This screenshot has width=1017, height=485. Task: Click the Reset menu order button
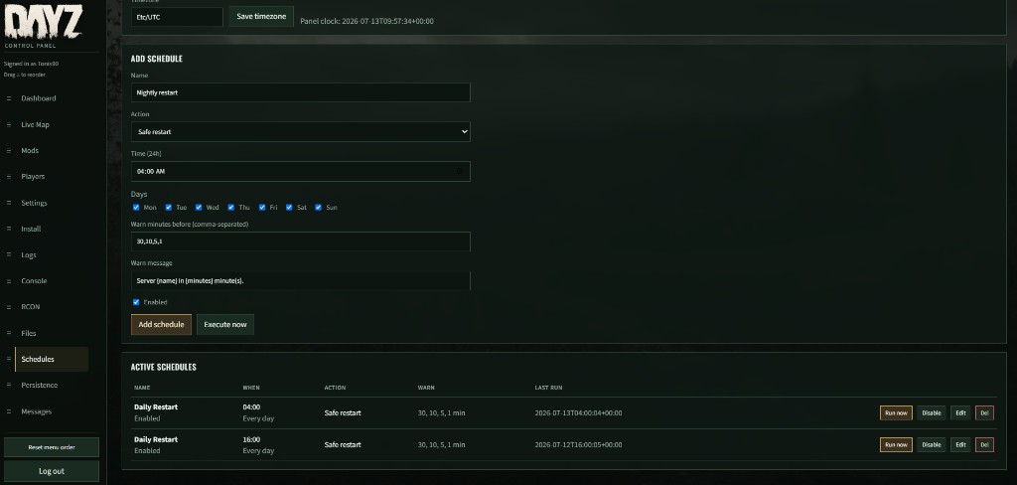click(52, 447)
